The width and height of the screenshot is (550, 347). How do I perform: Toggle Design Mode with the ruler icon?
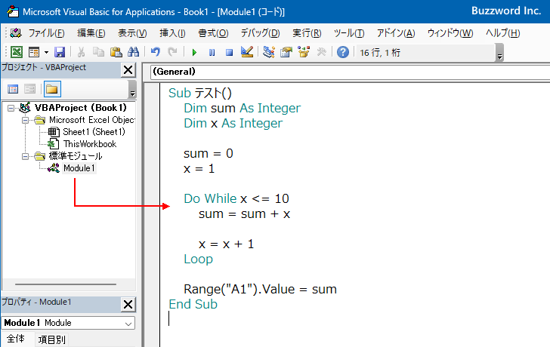click(x=247, y=52)
